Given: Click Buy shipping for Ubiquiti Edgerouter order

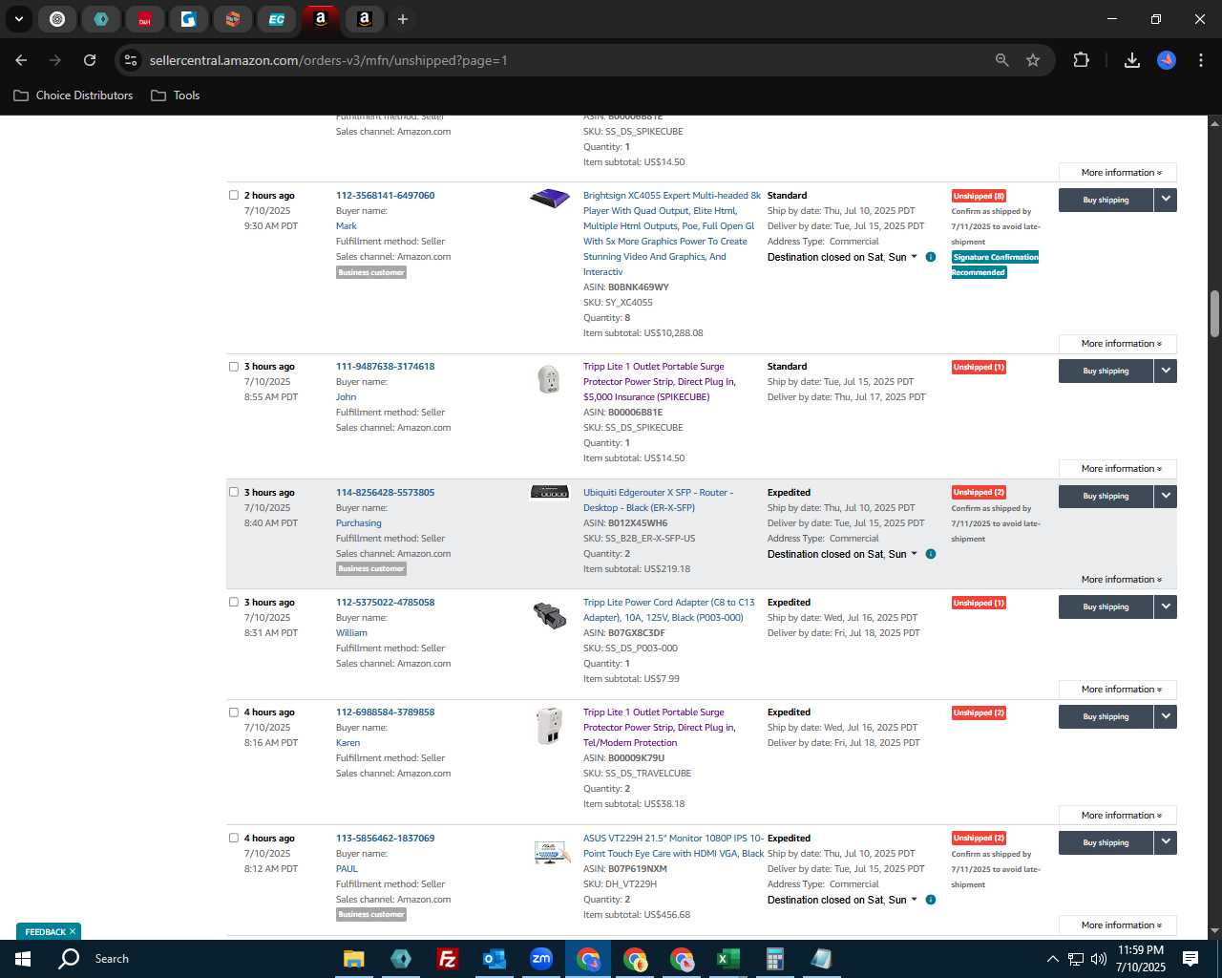Looking at the screenshot, I should (1106, 496).
